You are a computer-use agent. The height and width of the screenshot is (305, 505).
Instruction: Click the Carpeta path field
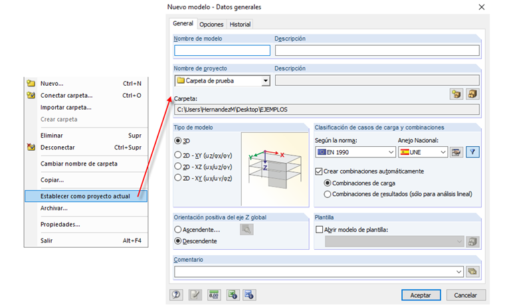326,110
